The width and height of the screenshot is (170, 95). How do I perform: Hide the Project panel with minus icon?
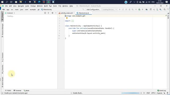click(x=56, y=13)
